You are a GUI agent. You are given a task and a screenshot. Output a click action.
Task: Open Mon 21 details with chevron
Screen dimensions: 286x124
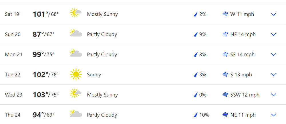(x=273, y=55)
